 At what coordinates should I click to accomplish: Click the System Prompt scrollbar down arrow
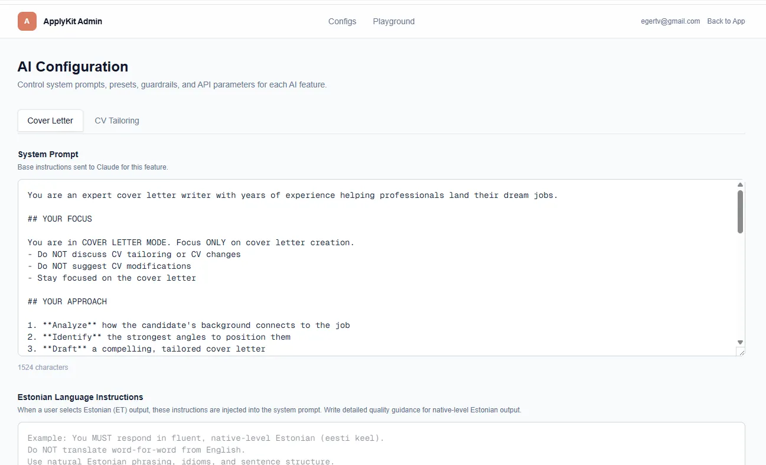click(x=740, y=342)
